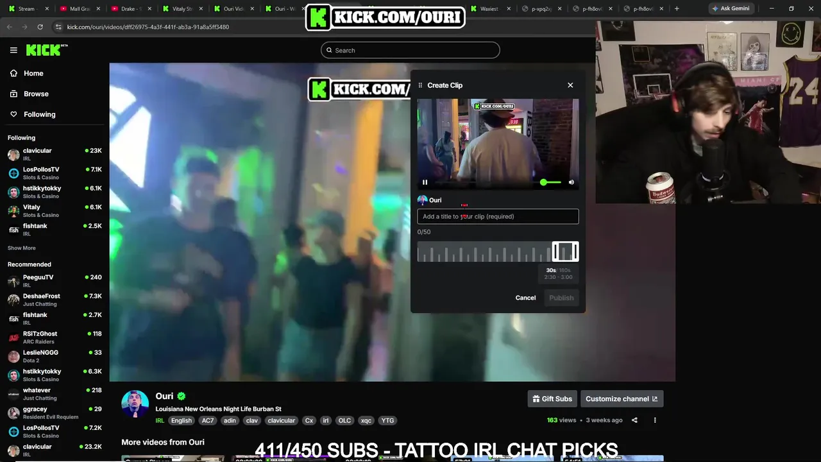Screen dimensions: 821x462
Task: Click the Publish clip button
Action: (561, 298)
